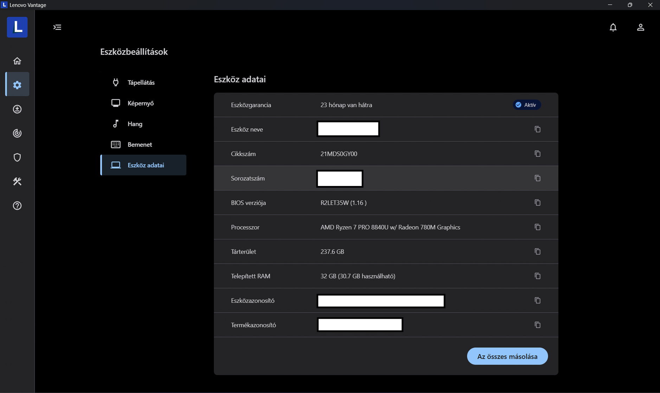The height and width of the screenshot is (393, 660).
Task: Open the hardware tools wrench sidebar icon
Action: click(x=17, y=181)
